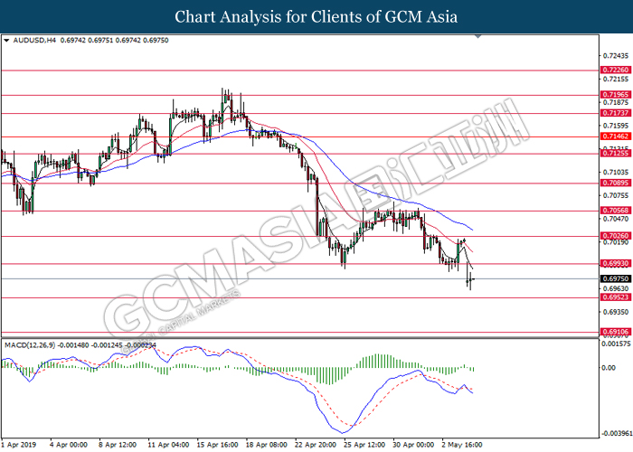Select the AUDUSD,H4 symbol label

tap(34, 41)
